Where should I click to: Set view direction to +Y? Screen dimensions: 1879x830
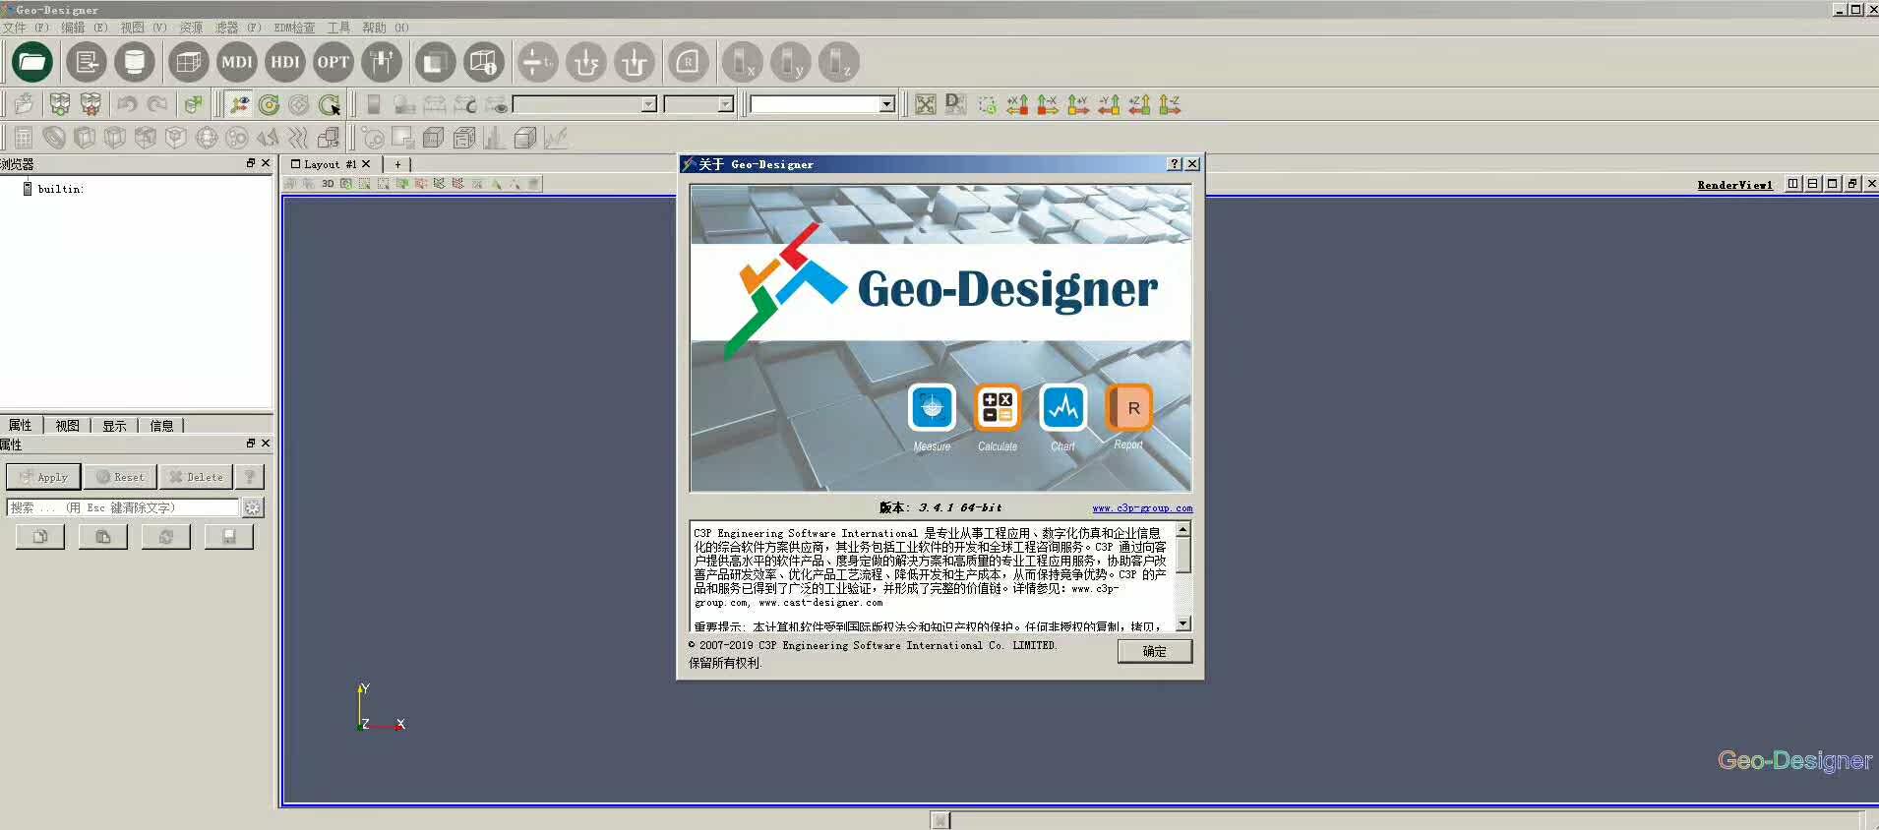tap(1078, 104)
